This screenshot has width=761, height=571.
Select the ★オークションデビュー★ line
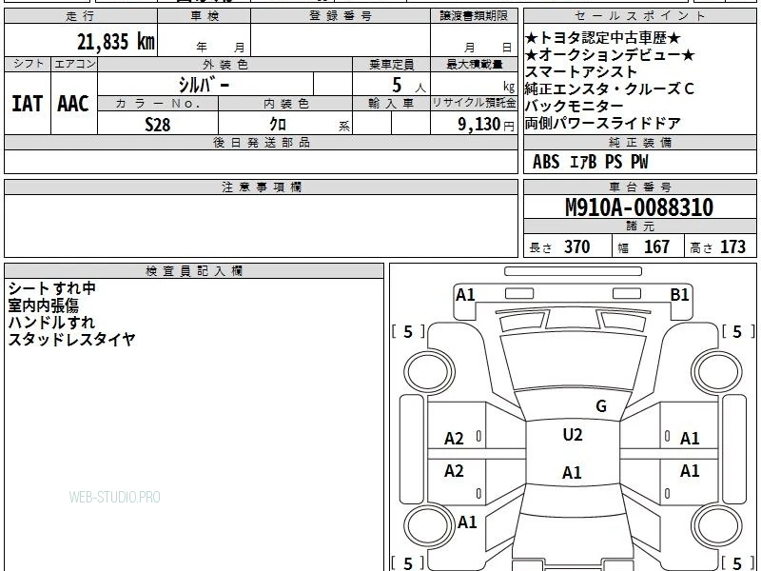(x=610, y=55)
